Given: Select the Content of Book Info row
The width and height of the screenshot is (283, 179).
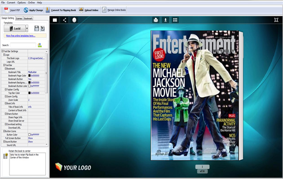Looking at the screenshot, I should (23, 111).
